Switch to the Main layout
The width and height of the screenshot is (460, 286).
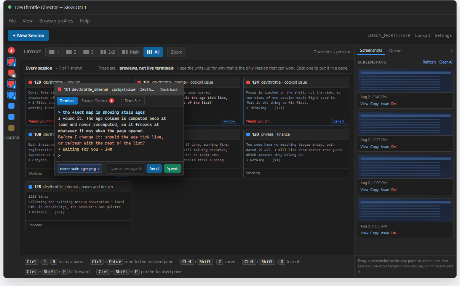131,52
